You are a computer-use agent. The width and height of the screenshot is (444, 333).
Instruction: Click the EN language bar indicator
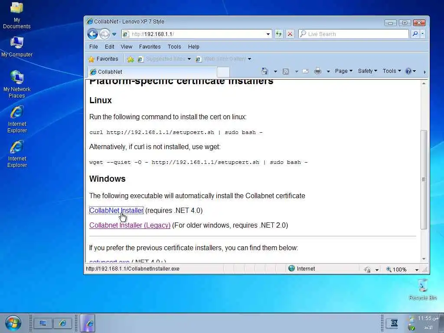tap(394, 323)
